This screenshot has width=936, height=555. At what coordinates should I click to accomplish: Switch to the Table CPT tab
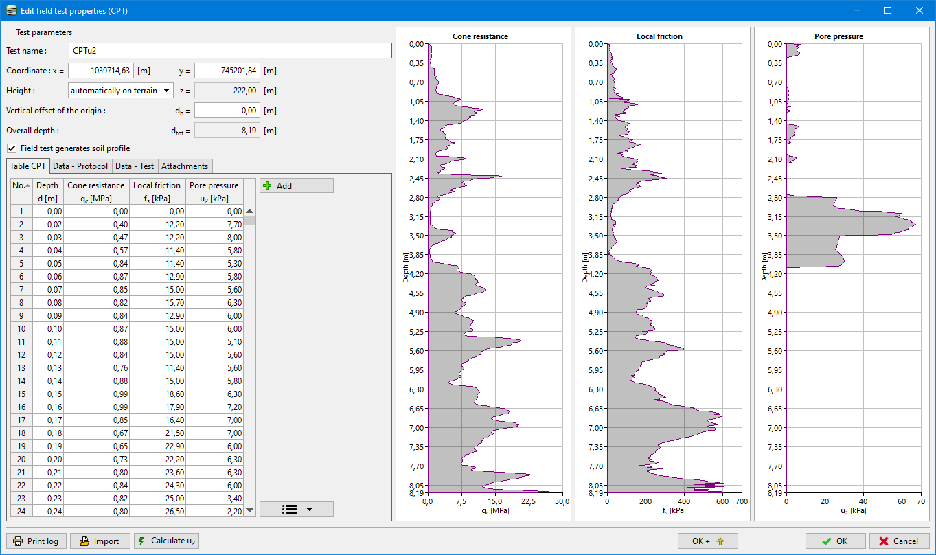point(28,166)
